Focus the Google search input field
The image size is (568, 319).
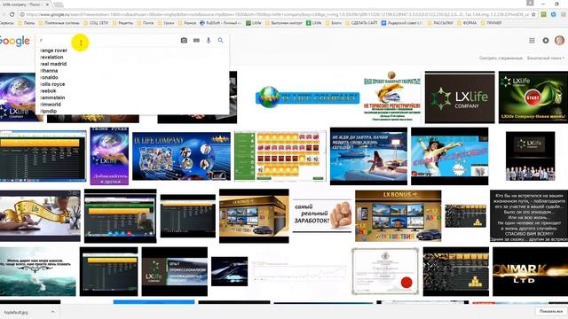click(108, 41)
